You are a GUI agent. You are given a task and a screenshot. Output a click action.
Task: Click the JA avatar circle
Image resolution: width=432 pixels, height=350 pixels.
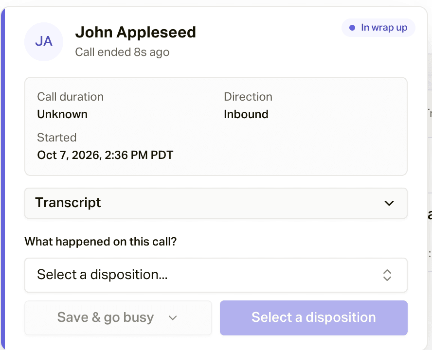(x=44, y=42)
